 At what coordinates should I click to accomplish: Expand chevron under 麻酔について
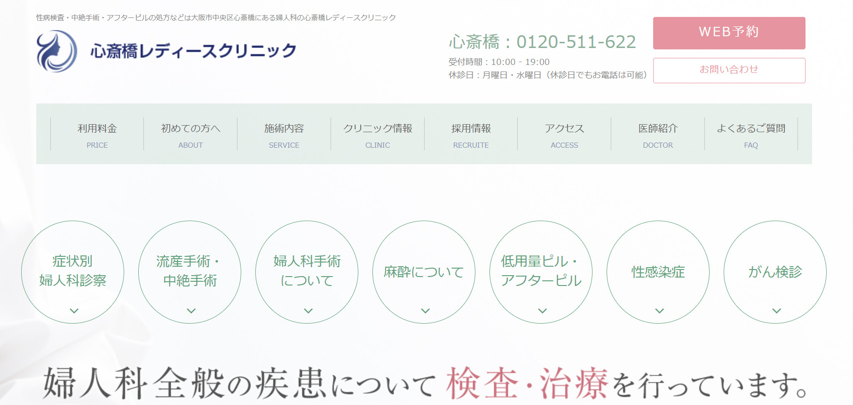point(425,311)
